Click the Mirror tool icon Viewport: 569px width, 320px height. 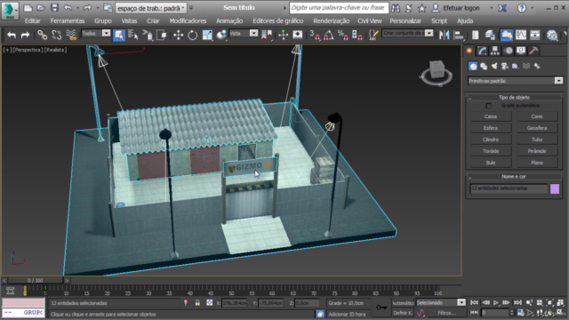(x=445, y=35)
